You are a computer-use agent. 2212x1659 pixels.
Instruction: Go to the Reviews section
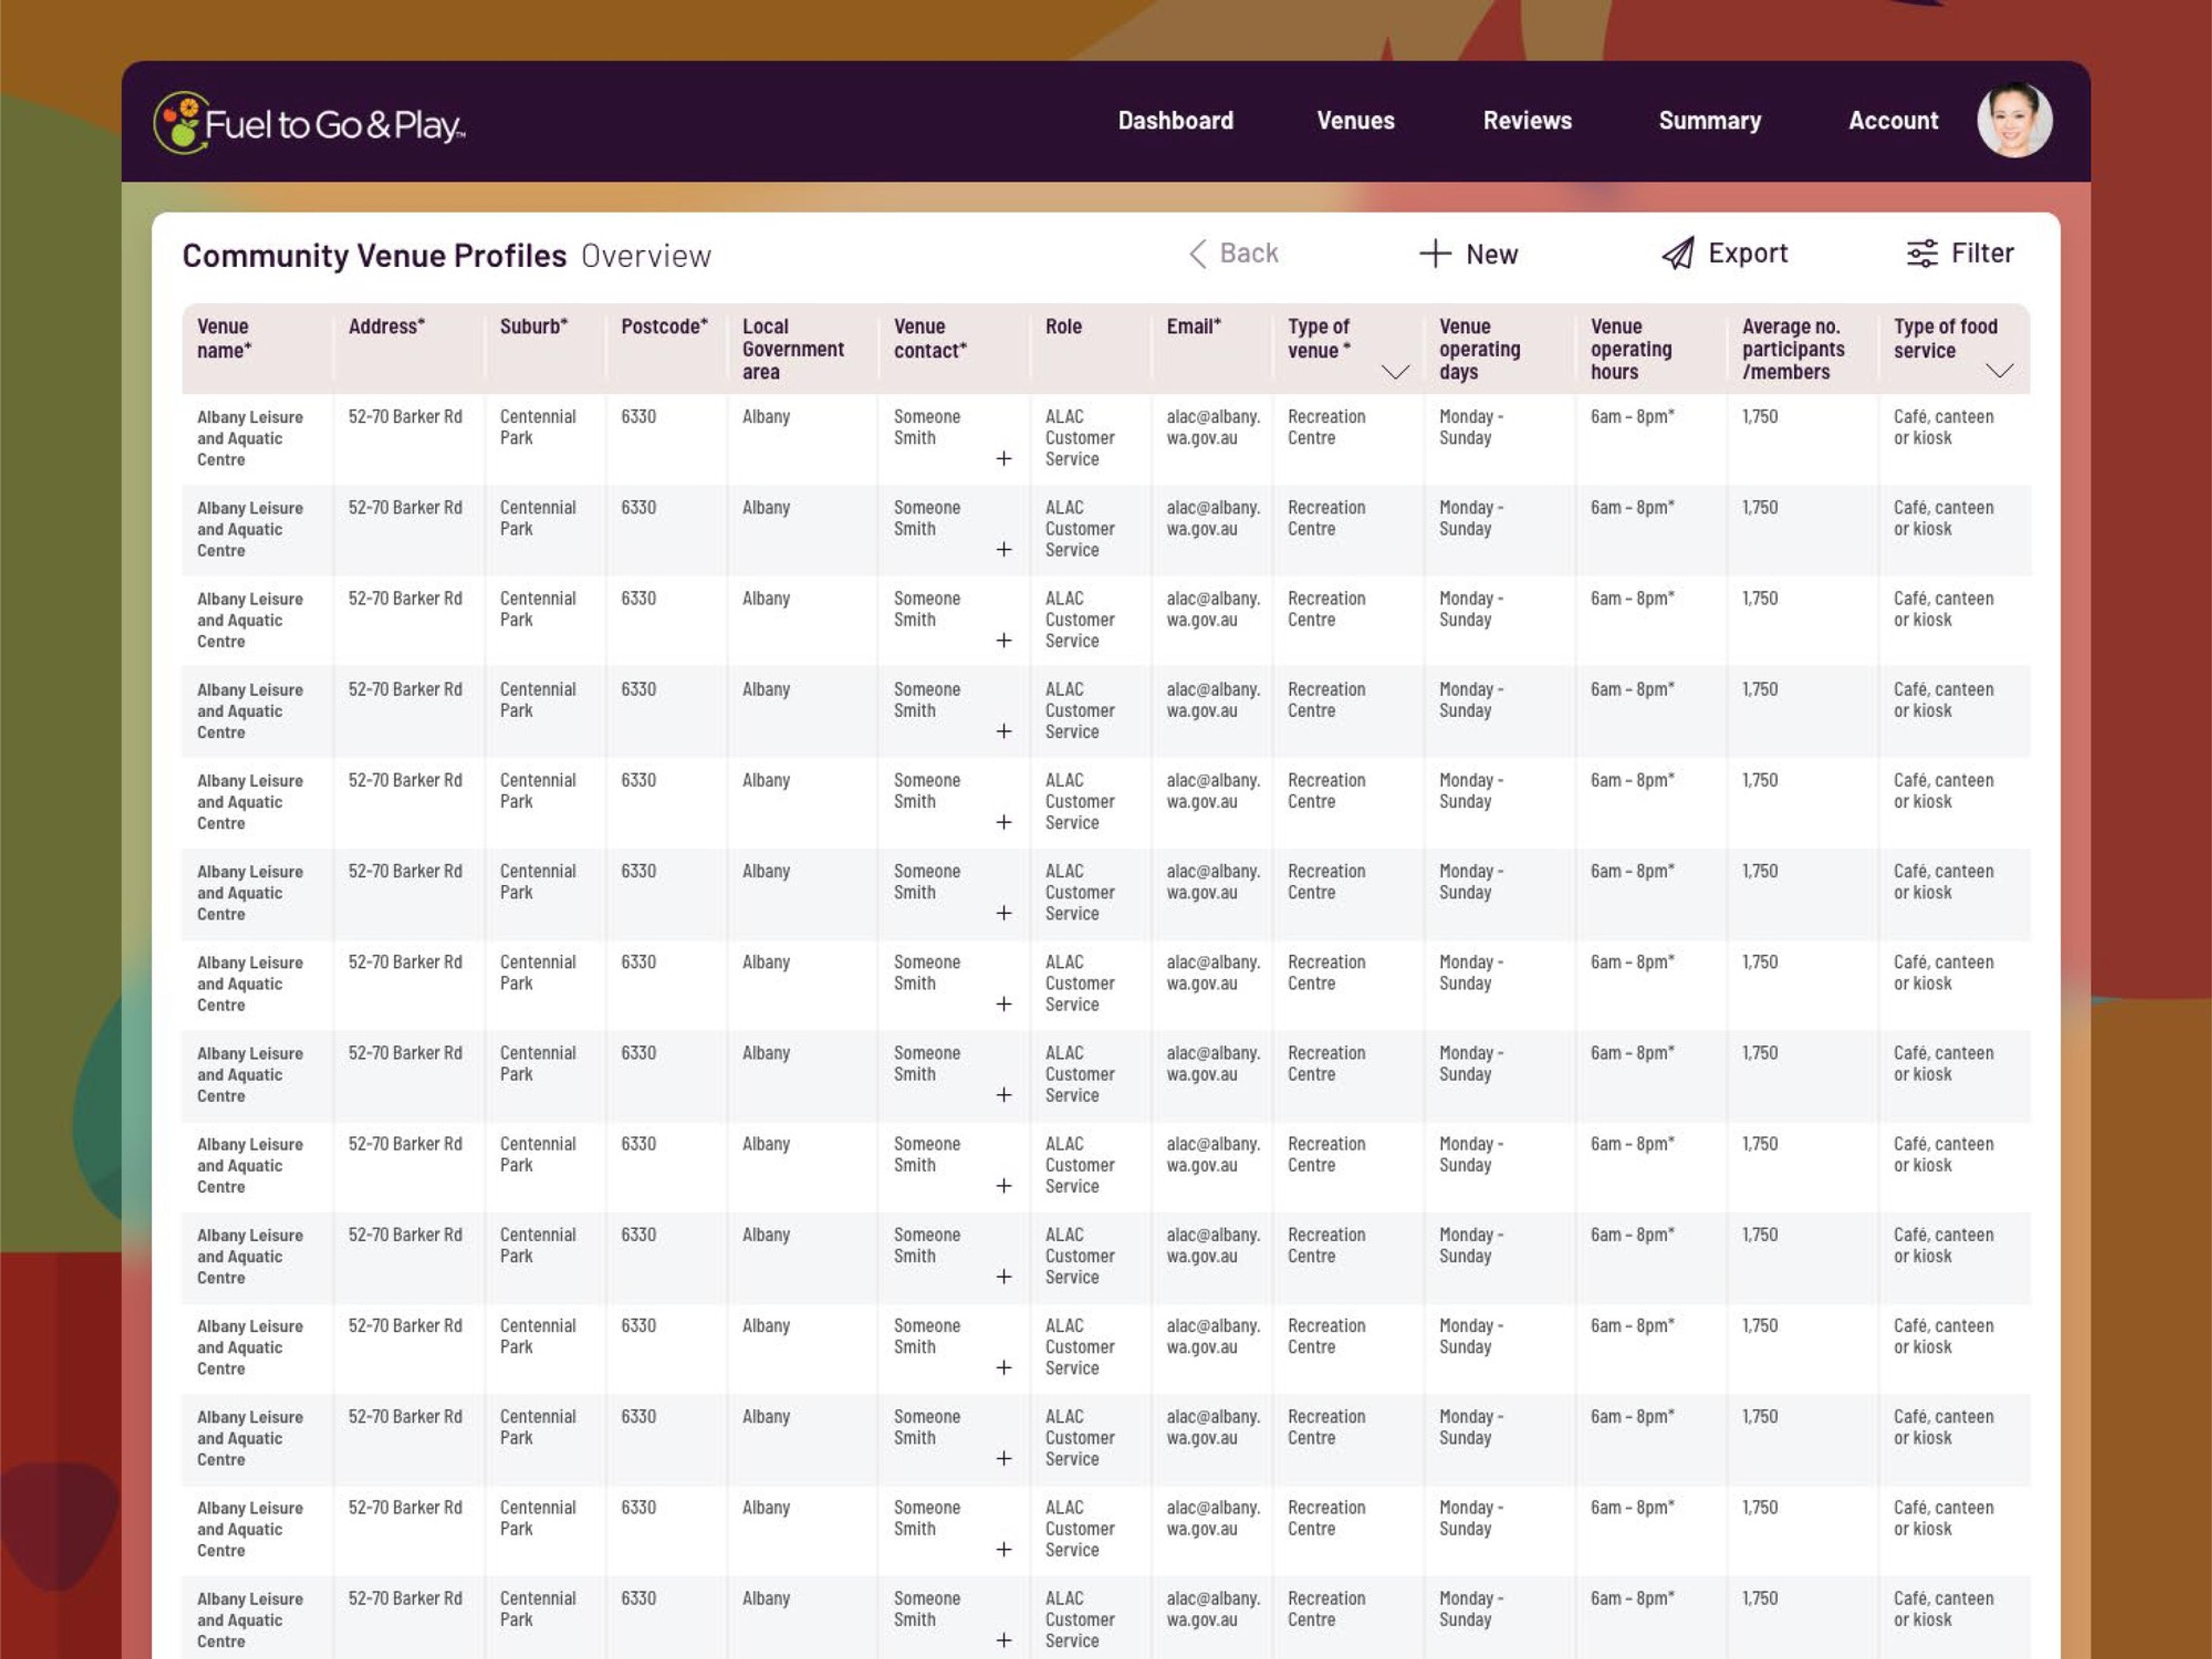pyautogui.click(x=1527, y=121)
